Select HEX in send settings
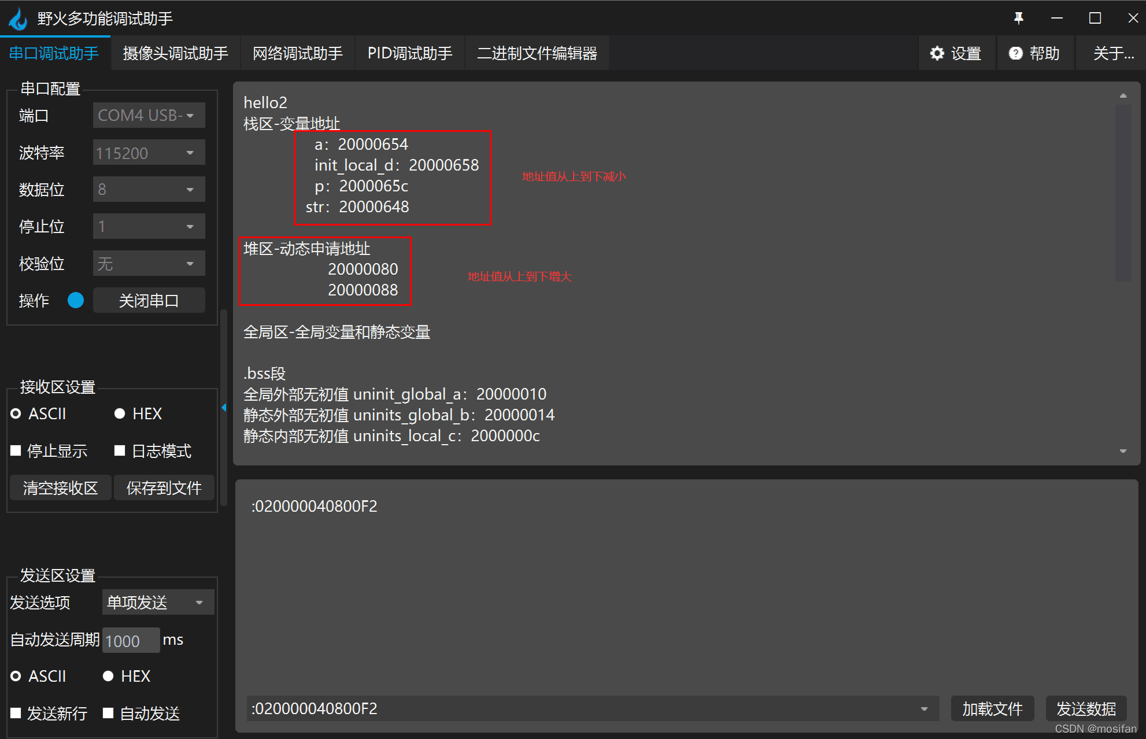Image resolution: width=1146 pixels, height=739 pixels. 126,676
